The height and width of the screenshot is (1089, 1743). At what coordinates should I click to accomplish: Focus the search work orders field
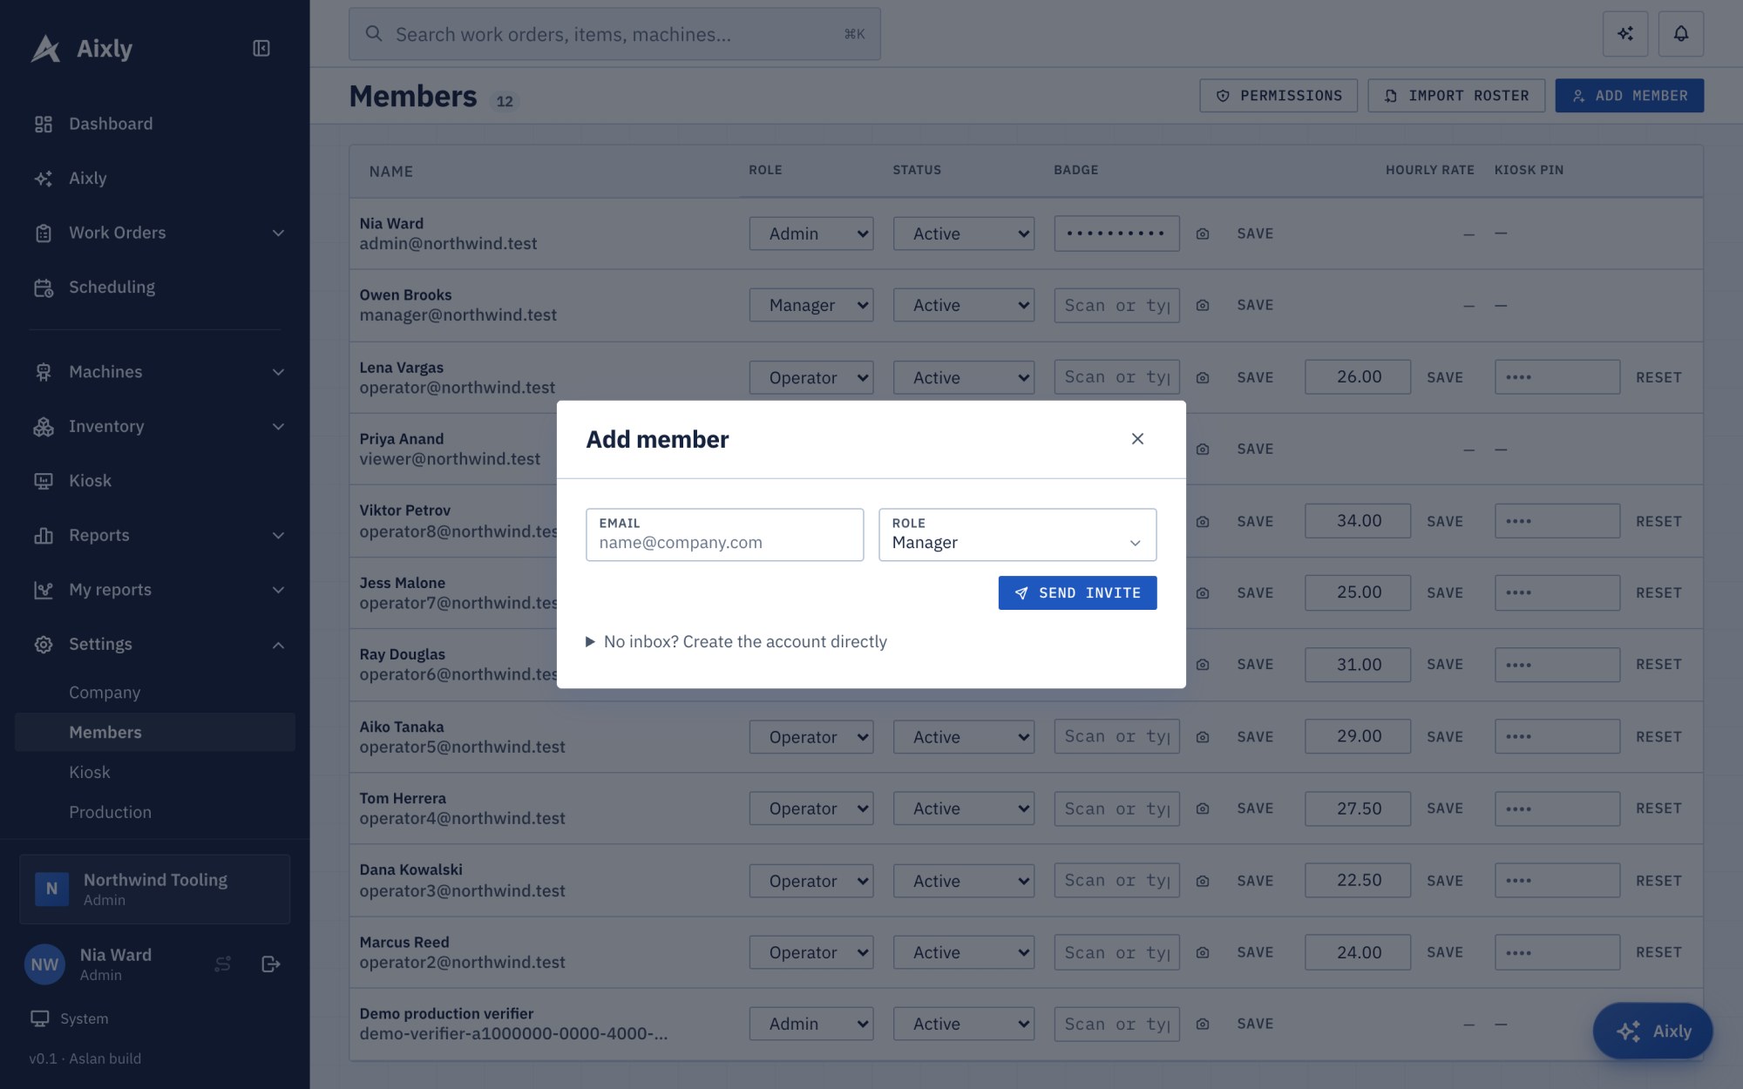tap(614, 34)
